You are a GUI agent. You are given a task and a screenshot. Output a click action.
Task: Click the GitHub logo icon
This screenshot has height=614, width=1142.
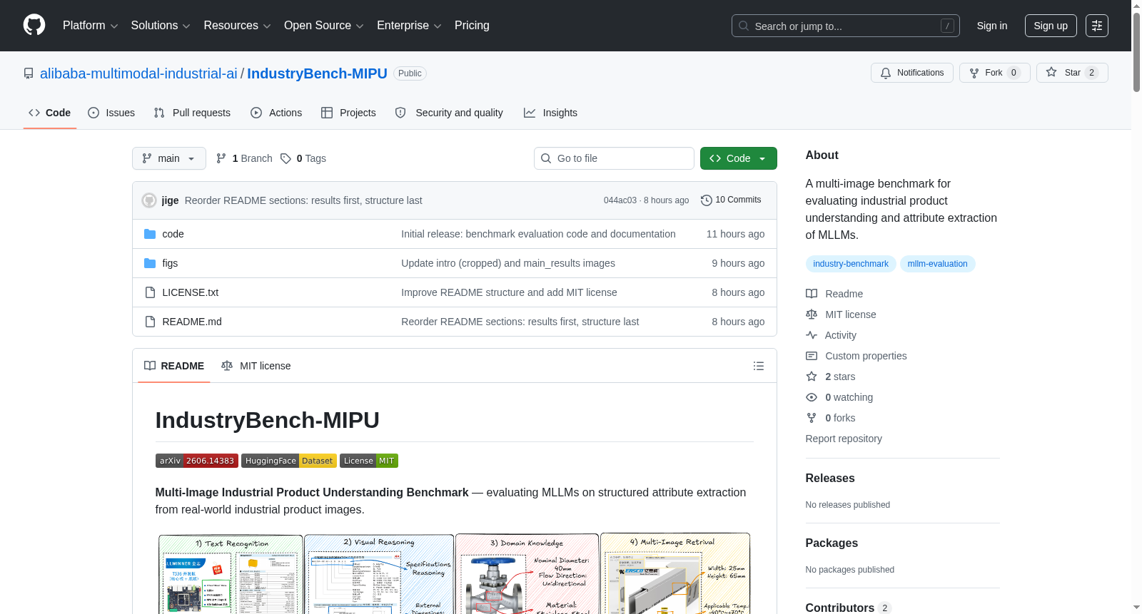tap(34, 25)
